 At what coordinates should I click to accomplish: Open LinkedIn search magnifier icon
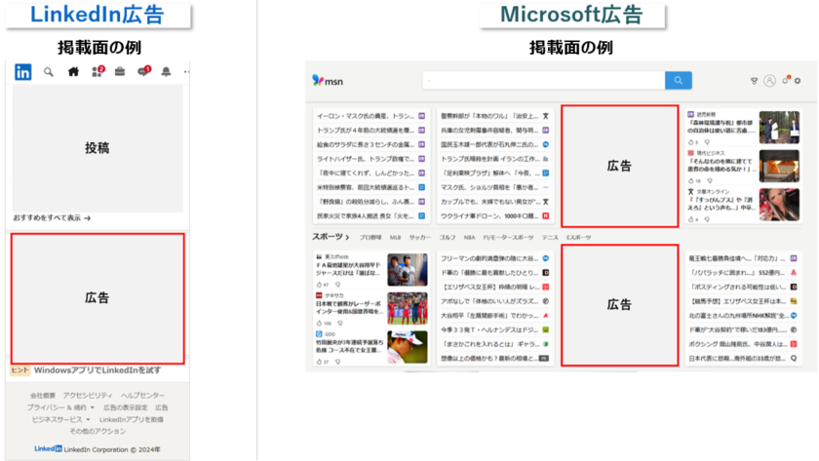(x=49, y=72)
